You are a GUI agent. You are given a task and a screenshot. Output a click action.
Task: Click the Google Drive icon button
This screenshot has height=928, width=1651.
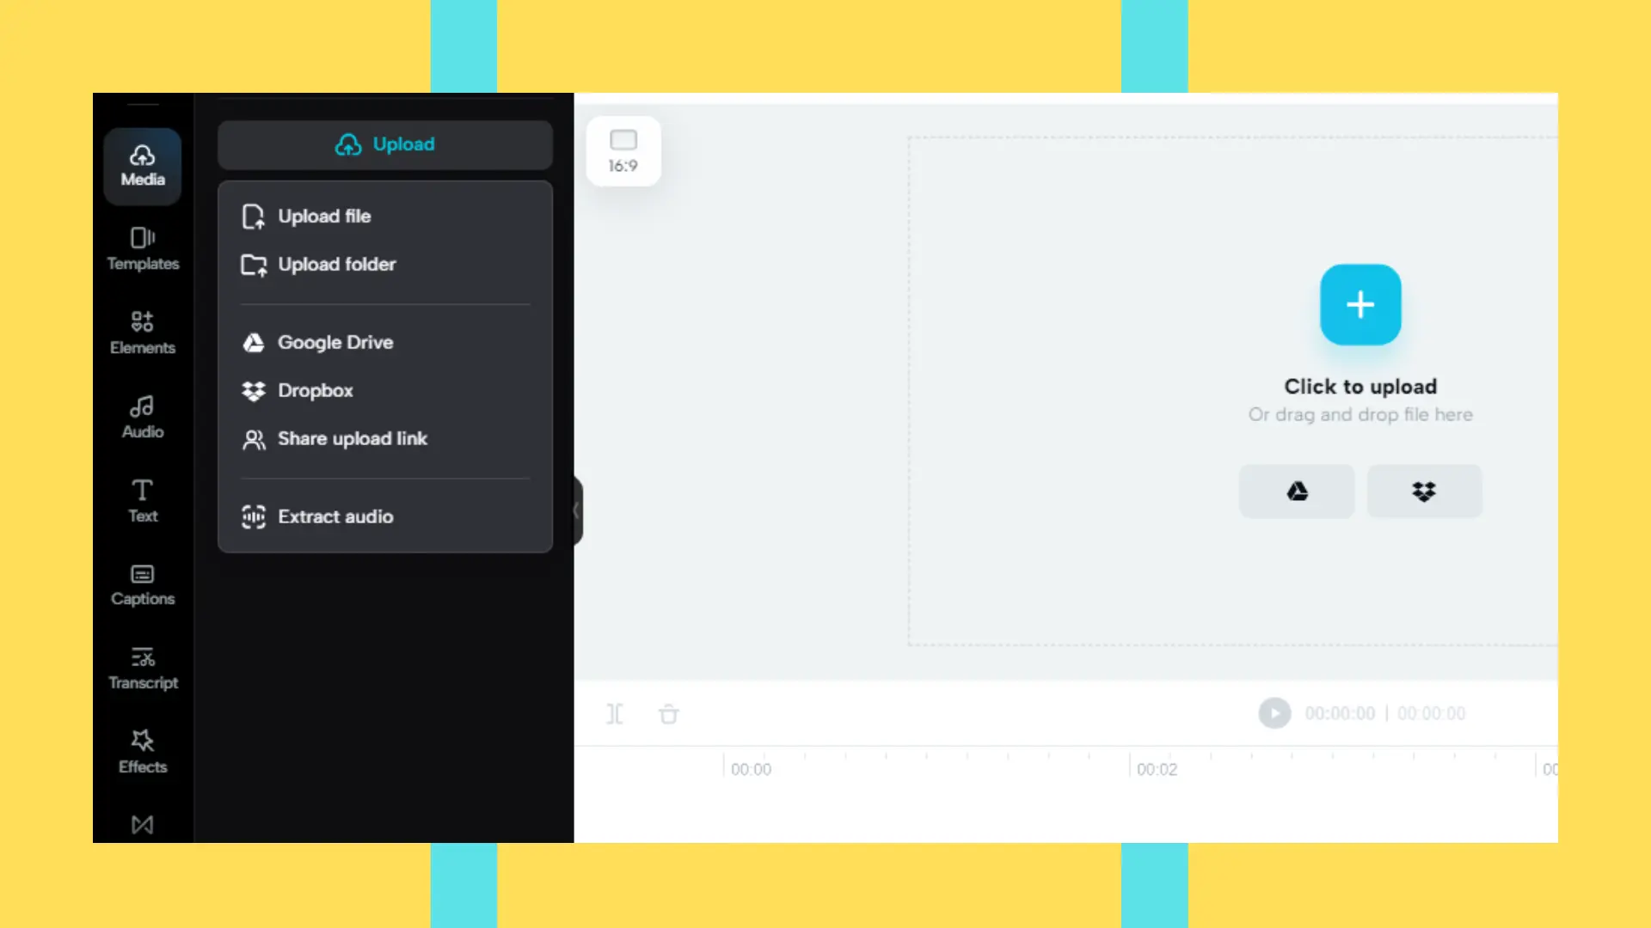pos(1298,491)
